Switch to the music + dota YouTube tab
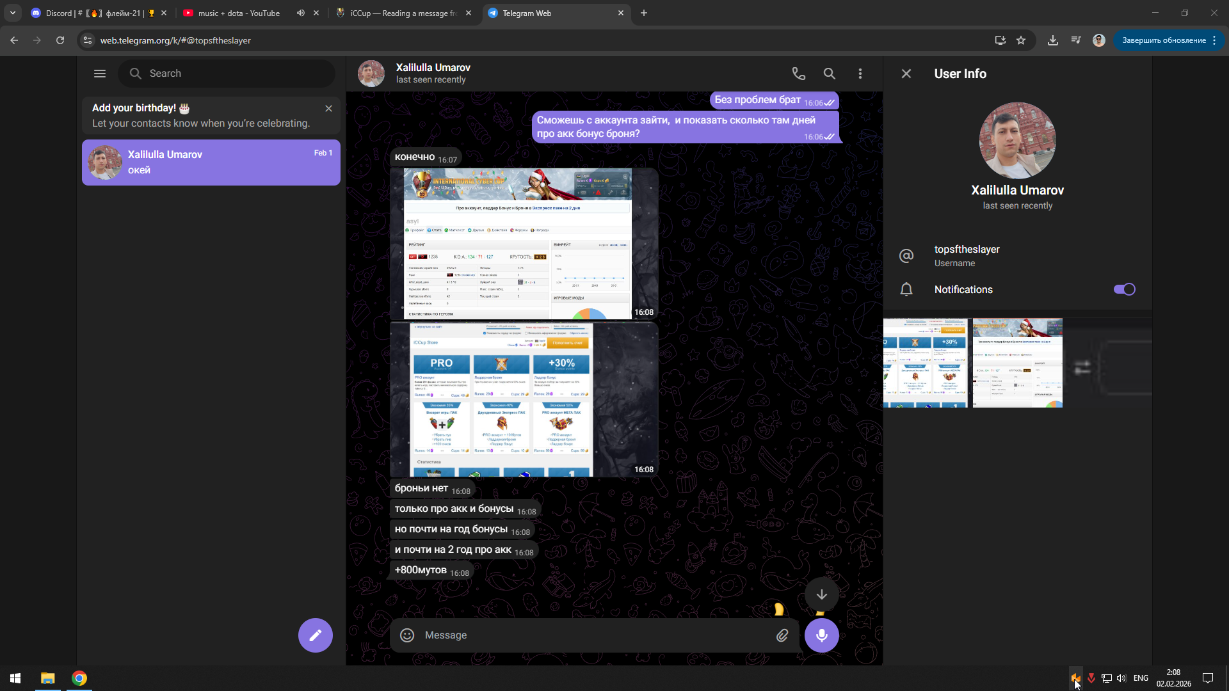This screenshot has height=691, width=1229. pyautogui.click(x=238, y=13)
